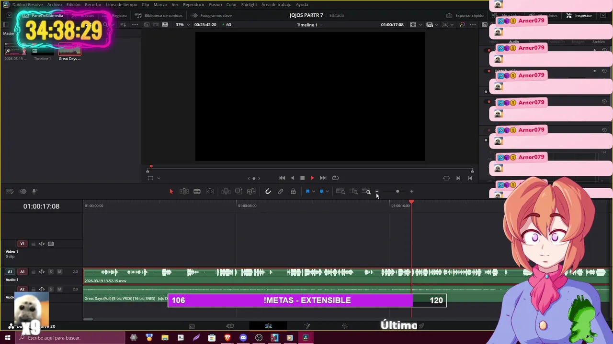Add a blue flag
The width and height of the screenshot is (613, 344).
[x=307, y=192]
